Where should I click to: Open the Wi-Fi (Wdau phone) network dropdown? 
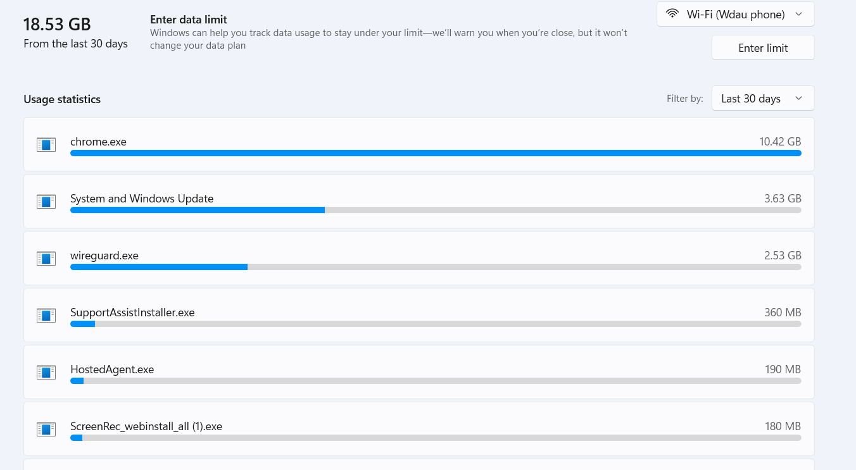pos(735,14)
